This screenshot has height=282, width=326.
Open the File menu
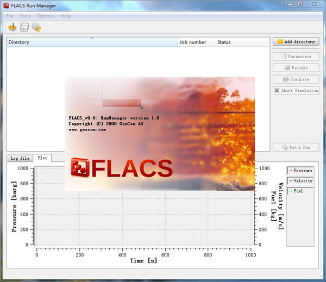coord(10,16)
